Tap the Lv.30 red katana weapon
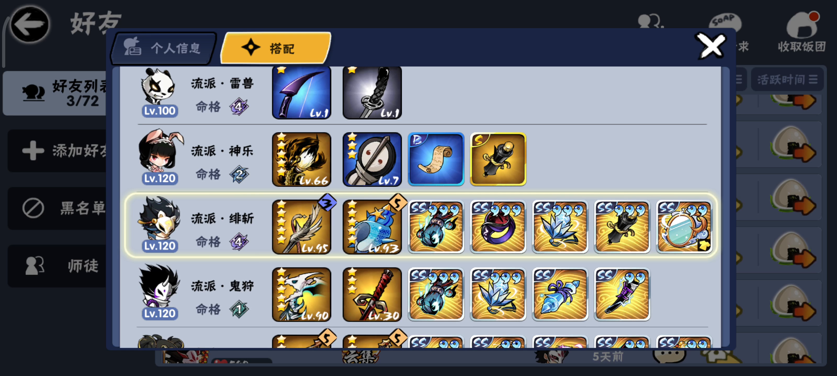837x376 pixels. click(372, 295)
